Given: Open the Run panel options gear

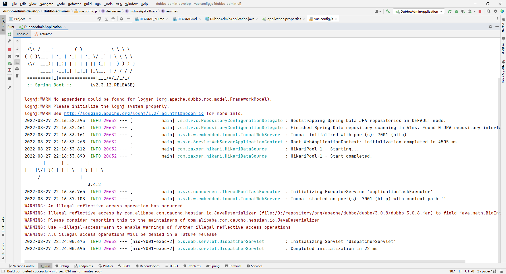Looking at the screenshot, I should [490, 27].
